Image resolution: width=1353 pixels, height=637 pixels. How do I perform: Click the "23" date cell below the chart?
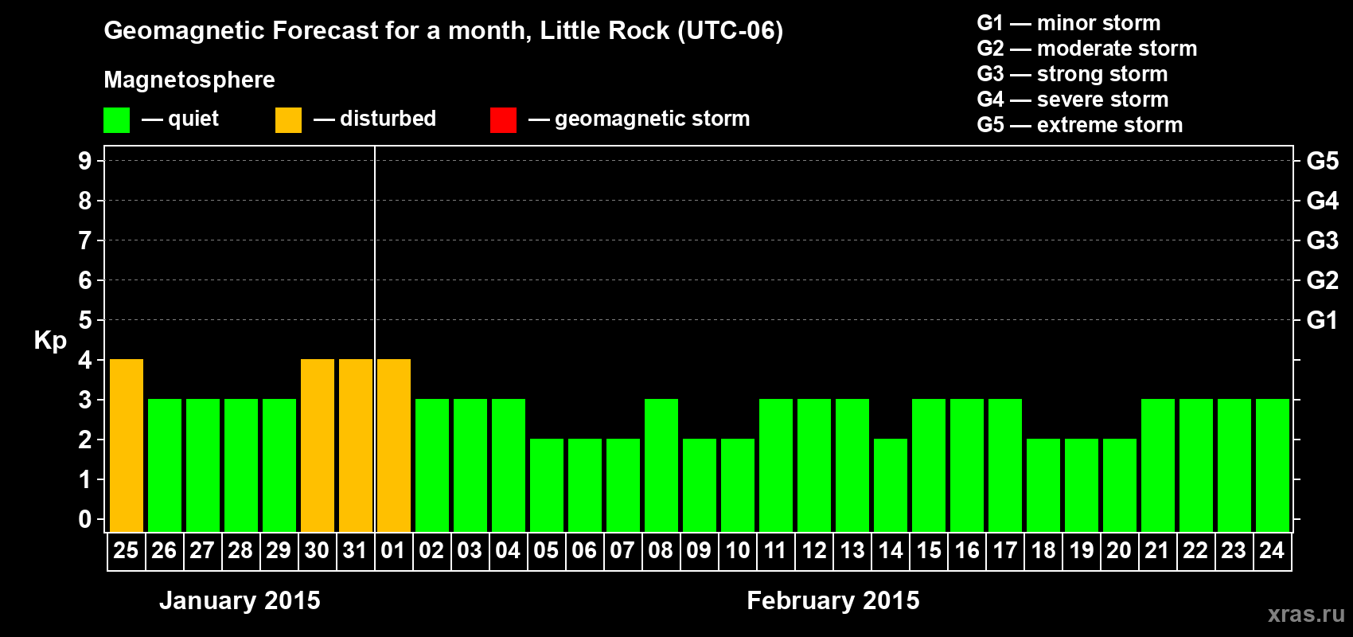coord(1234,551)
